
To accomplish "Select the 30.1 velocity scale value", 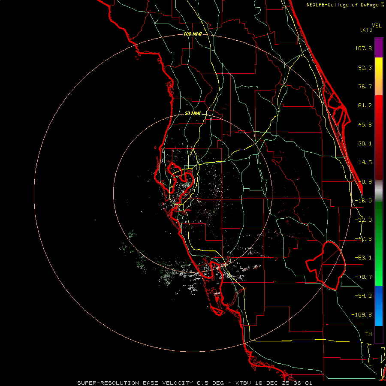I will [365, 144].
